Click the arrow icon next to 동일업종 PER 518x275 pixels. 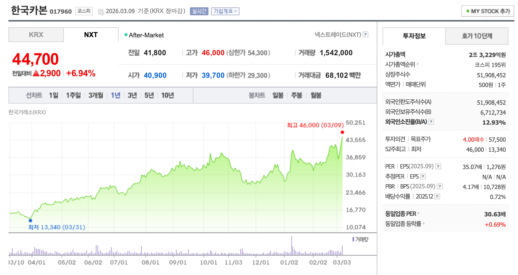click(419, 213)
